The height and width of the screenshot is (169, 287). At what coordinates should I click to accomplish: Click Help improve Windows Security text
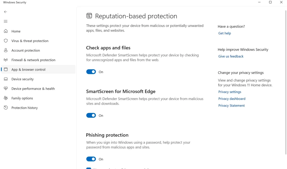[243, 50]
